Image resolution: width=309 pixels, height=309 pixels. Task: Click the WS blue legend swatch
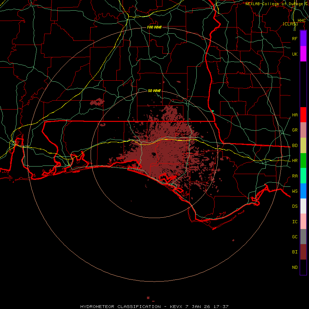click(303, 191)
